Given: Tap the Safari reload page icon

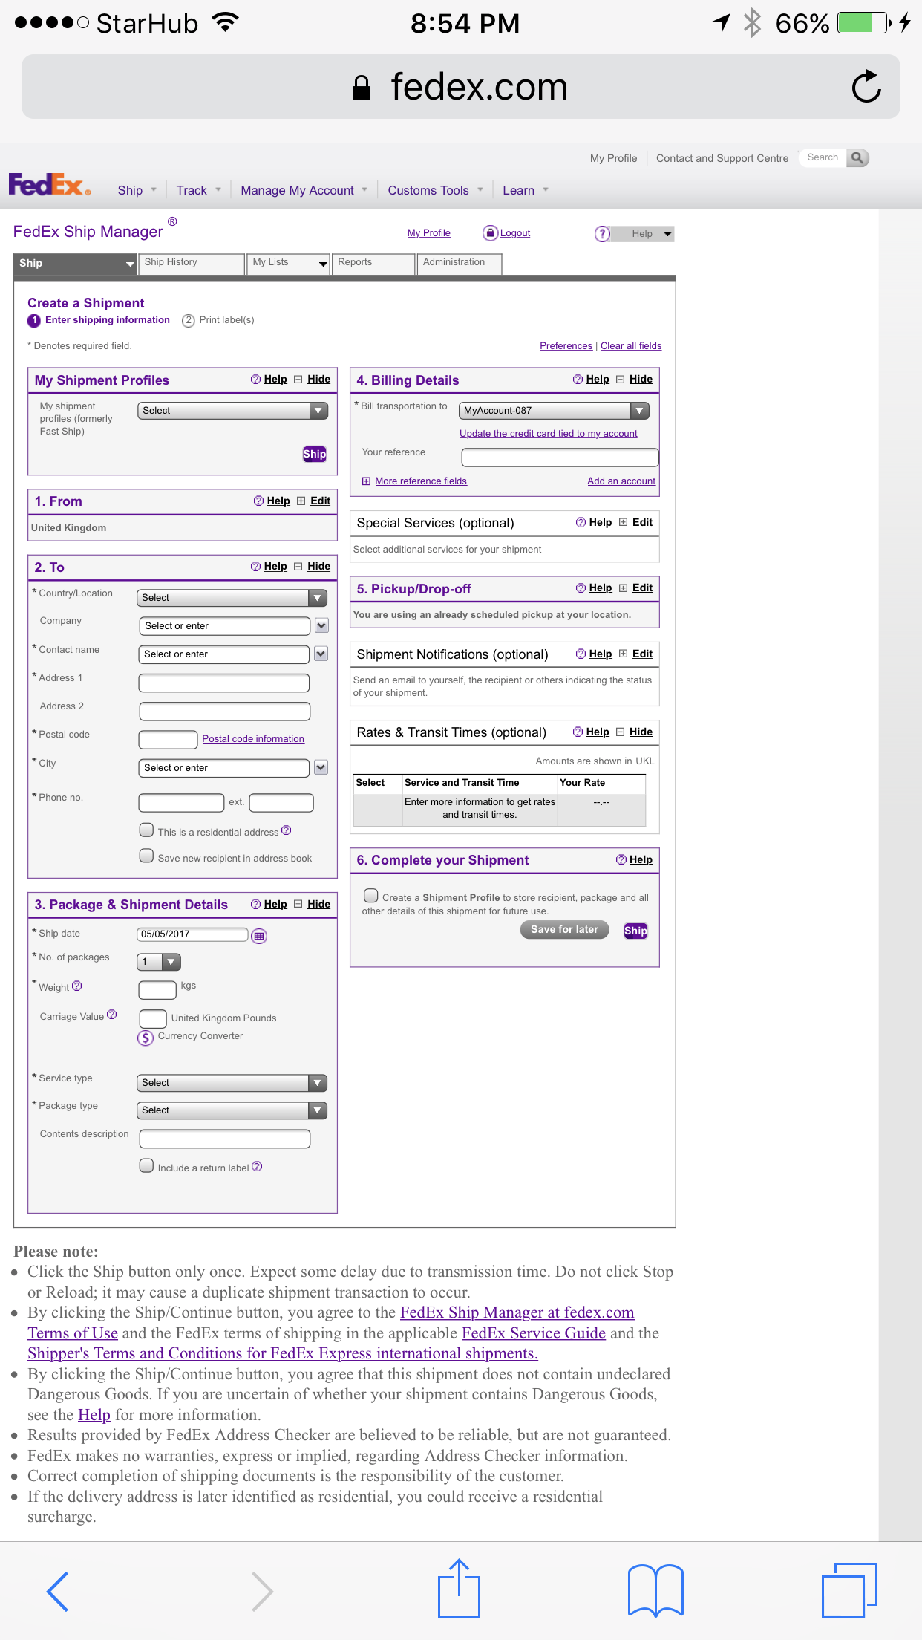Looking at the screenshot, I should click(x=866, y=87).
